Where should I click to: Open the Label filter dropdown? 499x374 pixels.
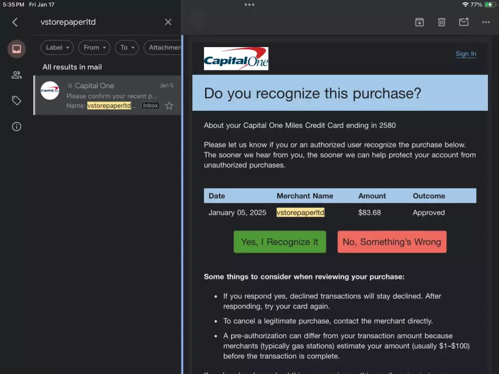pos(57,48)
